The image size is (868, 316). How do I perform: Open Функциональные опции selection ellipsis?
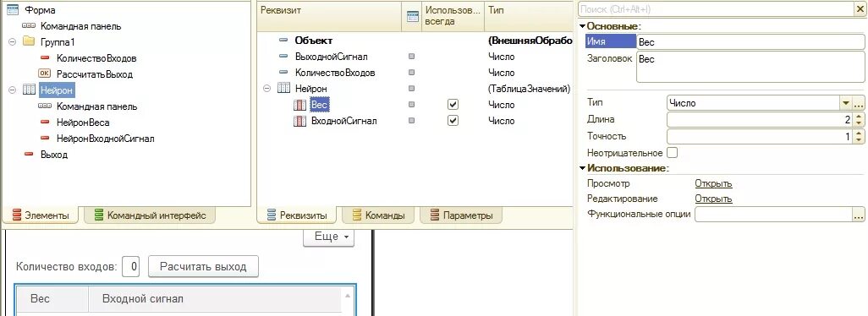coord(858,215)
